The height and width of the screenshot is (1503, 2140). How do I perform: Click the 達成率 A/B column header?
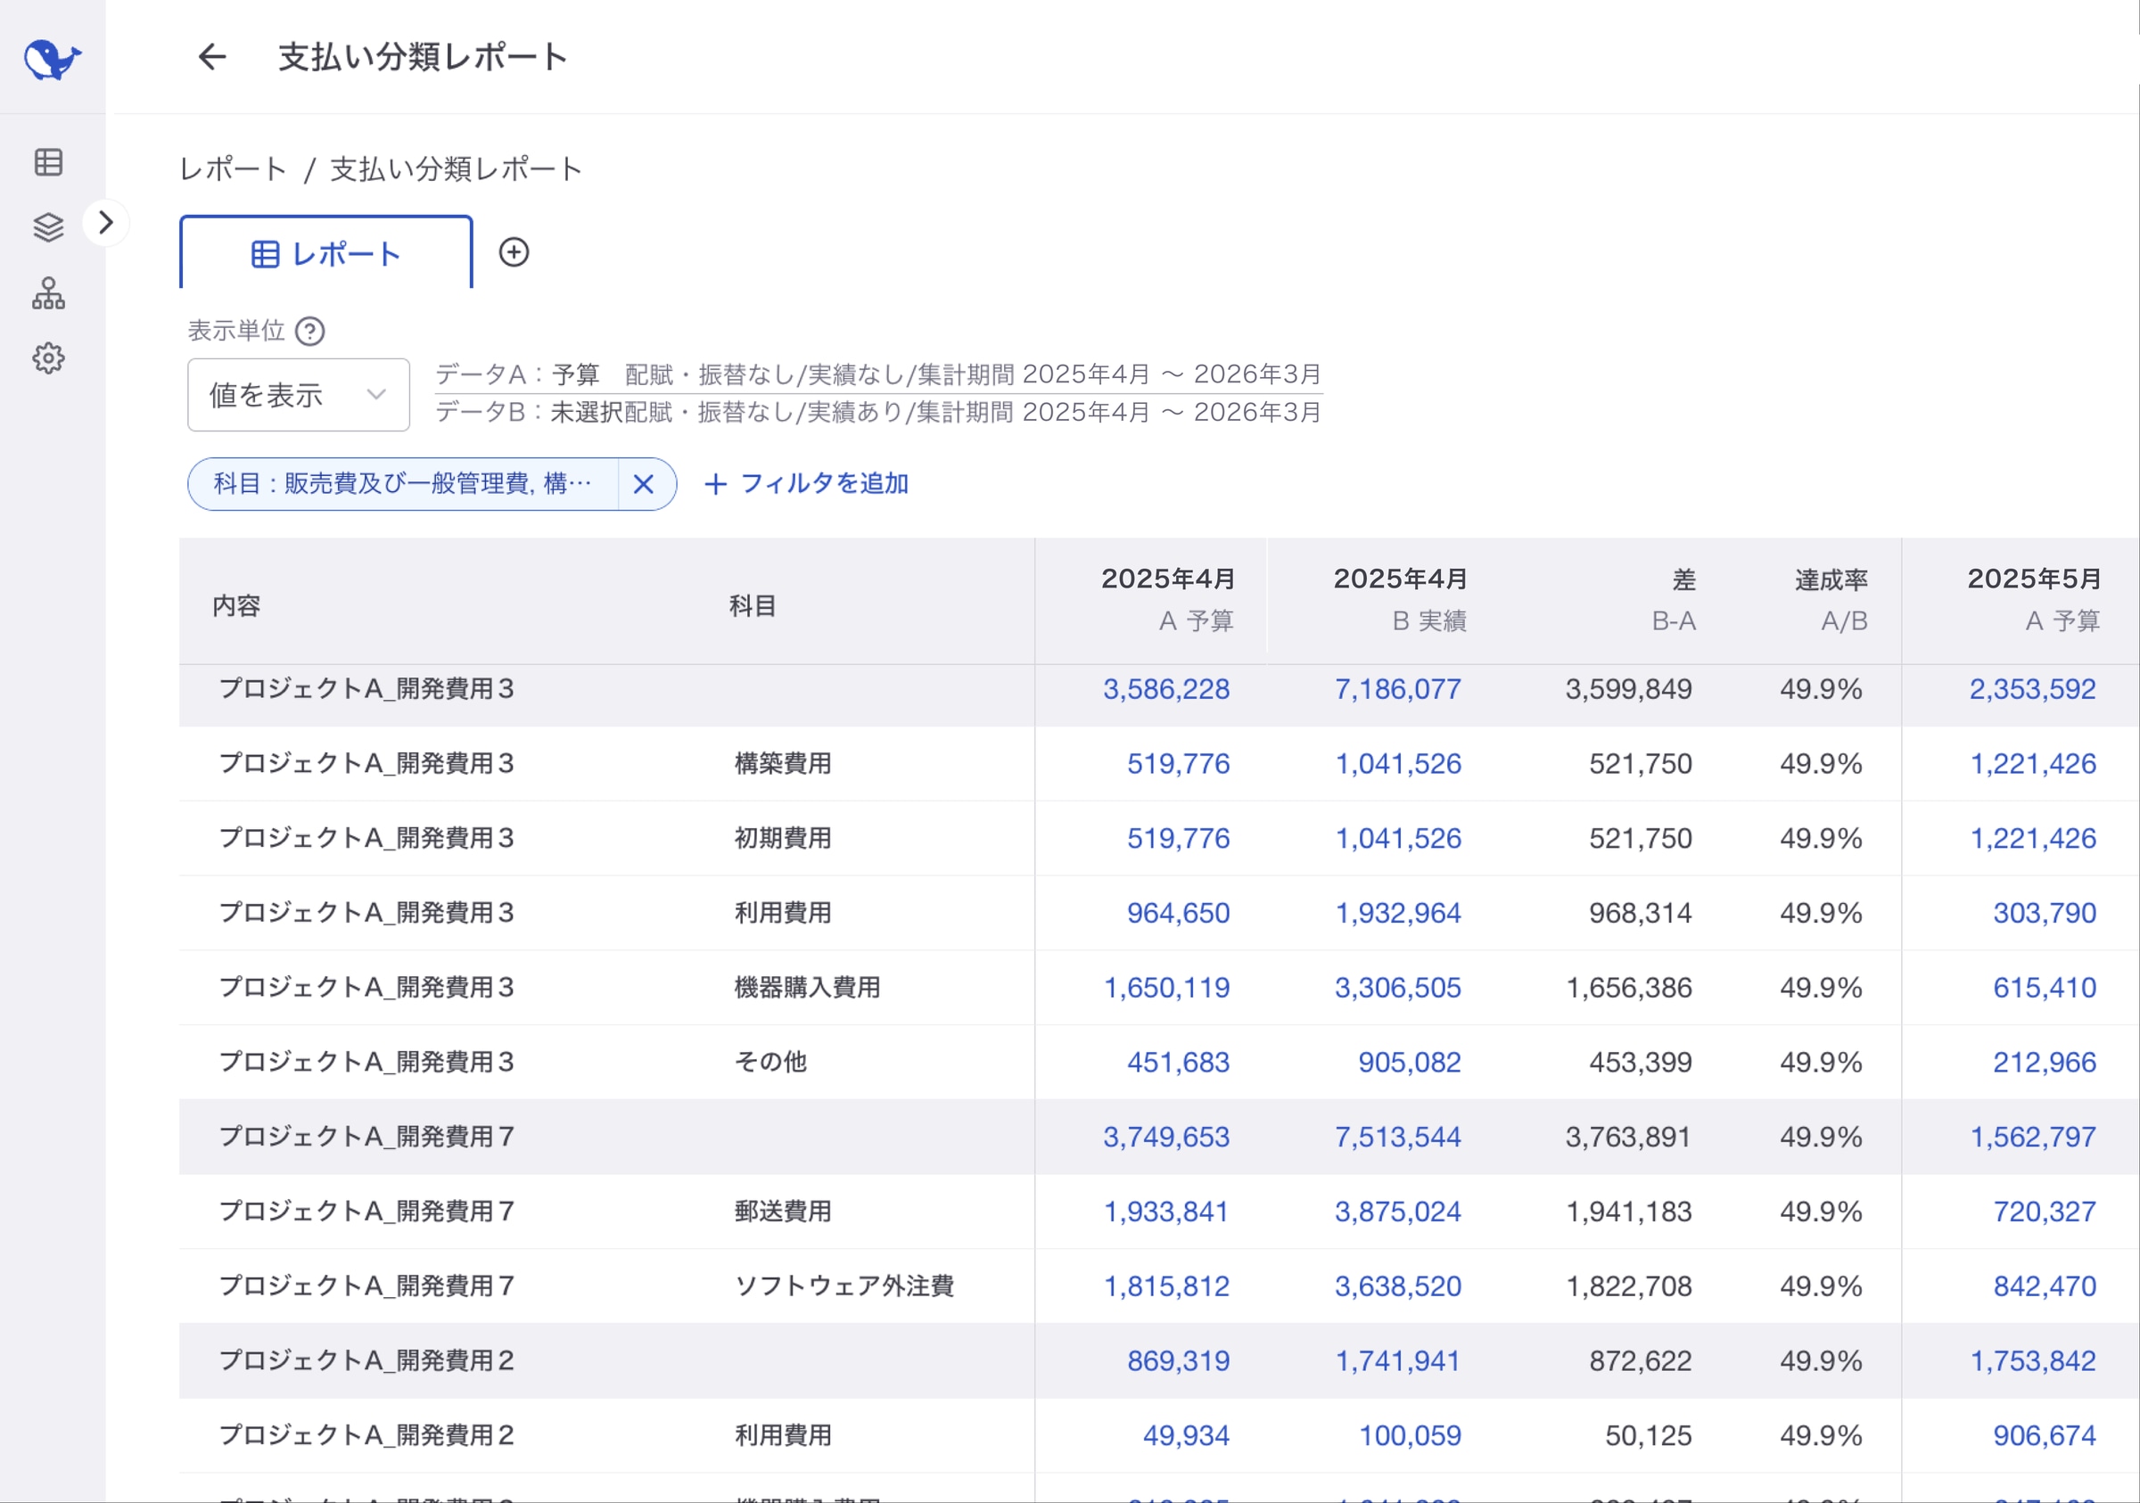pos(1831,599)
